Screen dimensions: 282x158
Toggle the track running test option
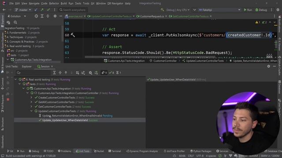pos(96,72)
